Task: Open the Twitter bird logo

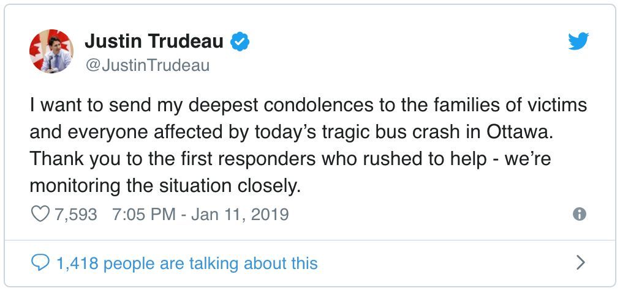Action: [x=578, y=42]
